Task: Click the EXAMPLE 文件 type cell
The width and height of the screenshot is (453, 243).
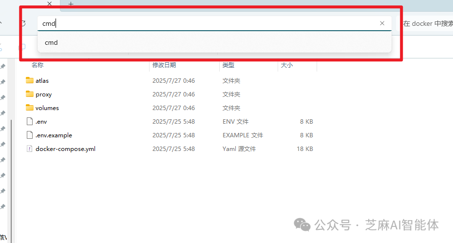Action: click(x=243, y=135)
